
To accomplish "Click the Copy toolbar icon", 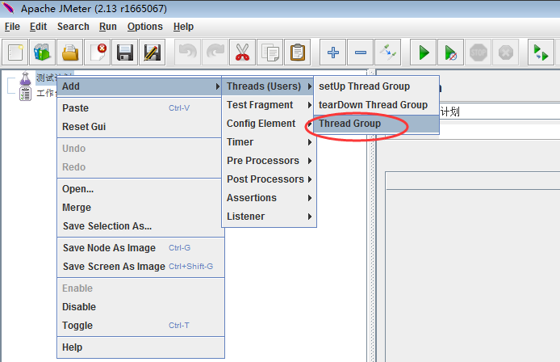I will pos(270,53).
